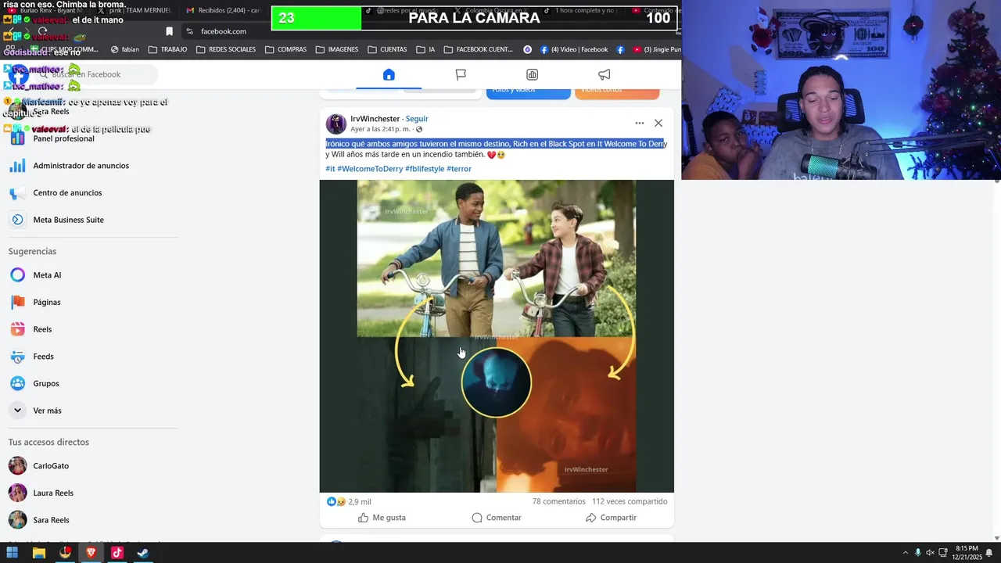
Task: Open Grupos in sidebar
Action: tap(46, 384)
